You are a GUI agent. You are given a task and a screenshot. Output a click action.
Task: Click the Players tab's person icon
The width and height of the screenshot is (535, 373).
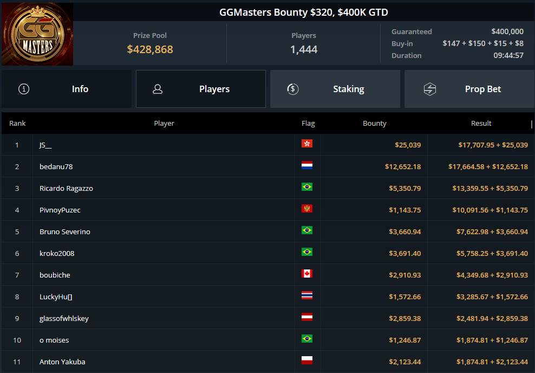(157, 89)
